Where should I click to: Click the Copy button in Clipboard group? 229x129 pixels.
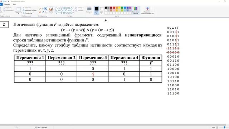(8, 10)
